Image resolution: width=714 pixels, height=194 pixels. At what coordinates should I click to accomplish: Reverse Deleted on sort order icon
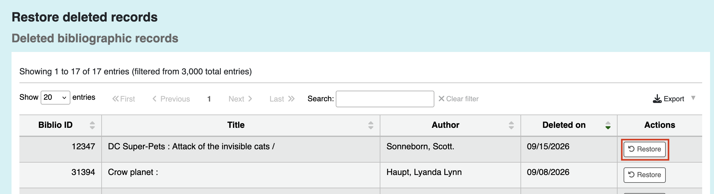click(608, 125)
